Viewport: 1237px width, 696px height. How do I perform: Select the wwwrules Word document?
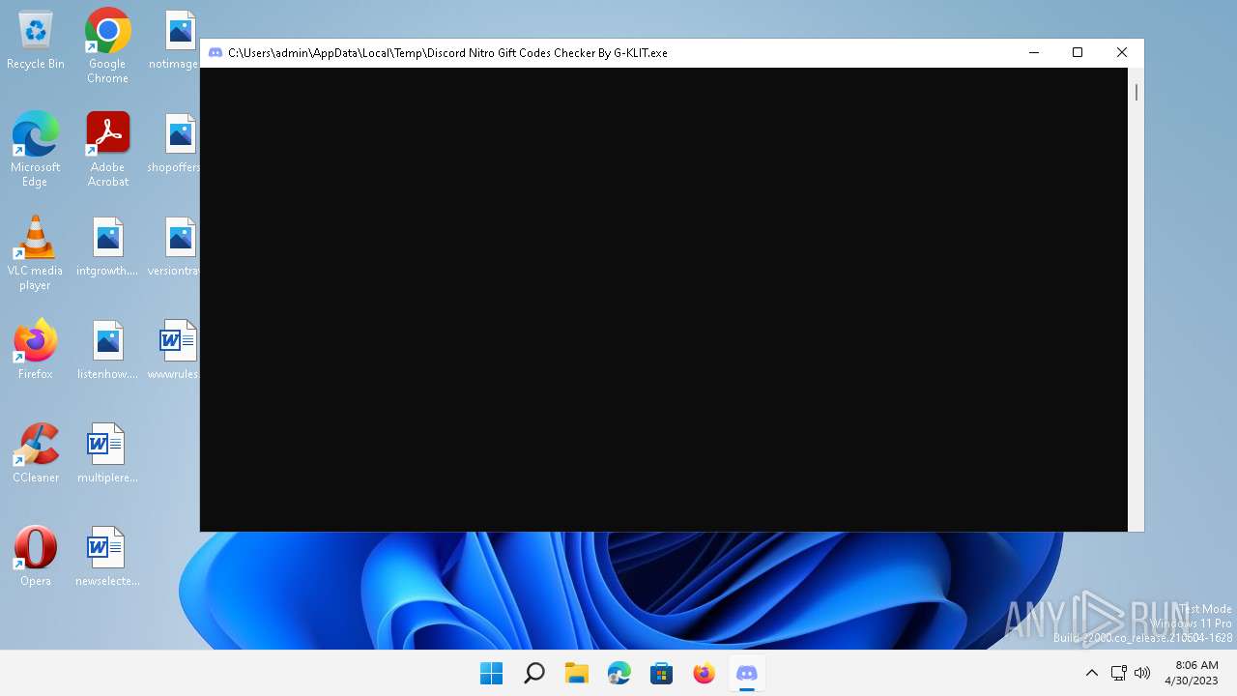pos(175,349)
